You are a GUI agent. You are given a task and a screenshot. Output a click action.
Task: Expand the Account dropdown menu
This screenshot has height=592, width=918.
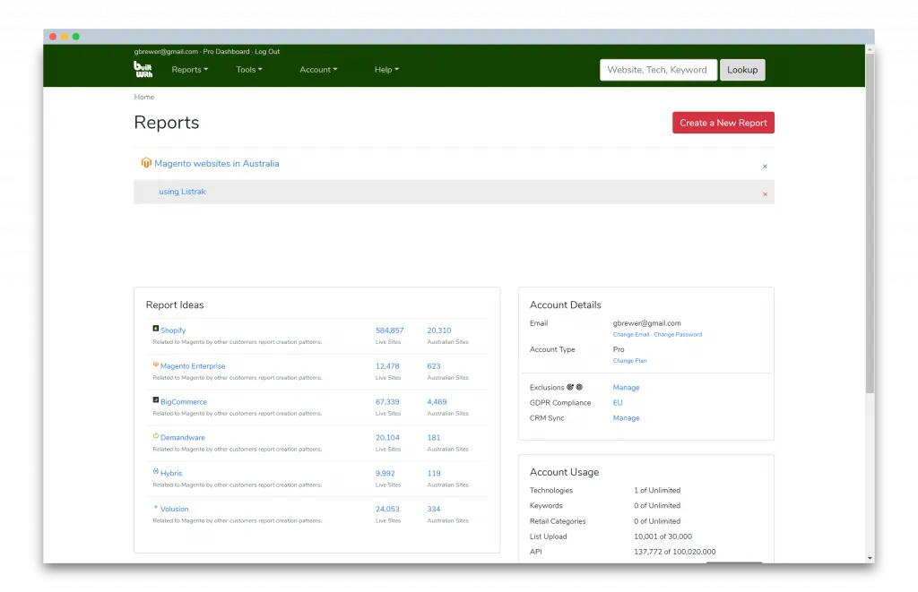318,70
